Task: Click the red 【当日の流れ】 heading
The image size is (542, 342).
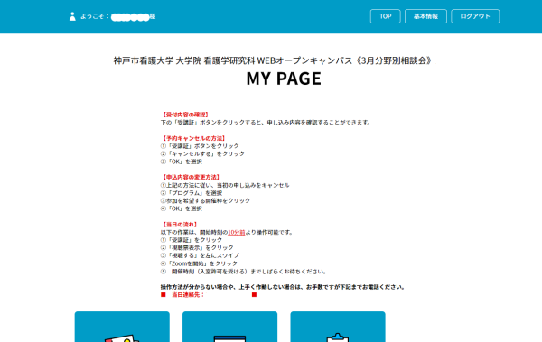Action: 180,224
